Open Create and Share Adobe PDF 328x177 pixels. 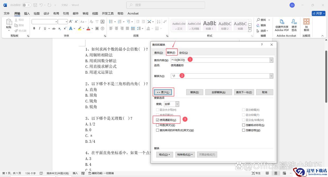pyautogui.click(x=282, y=25)
